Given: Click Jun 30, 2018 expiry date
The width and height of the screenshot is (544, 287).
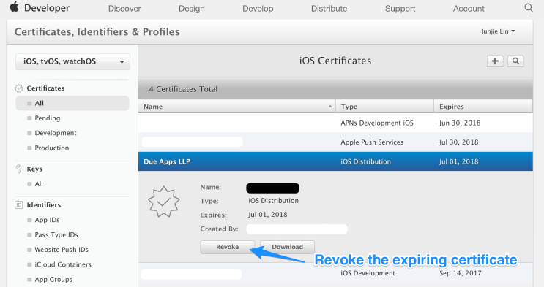Looking at the screenshot, I should pos(460,123).
